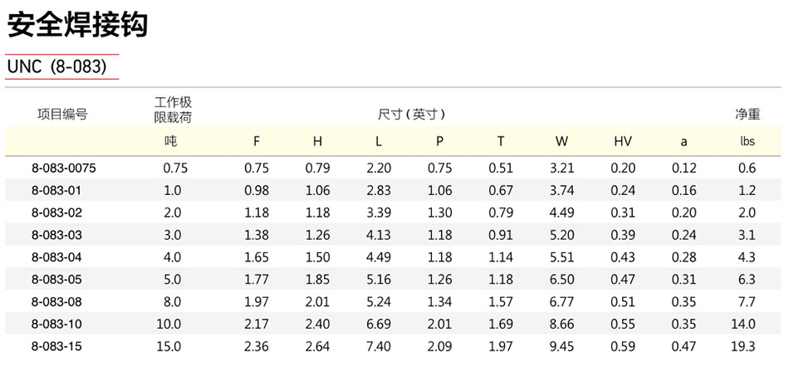The height and width of the screenshot is (371, 789).
Task: Click the lbs unit header
Action: coord(747,141)
